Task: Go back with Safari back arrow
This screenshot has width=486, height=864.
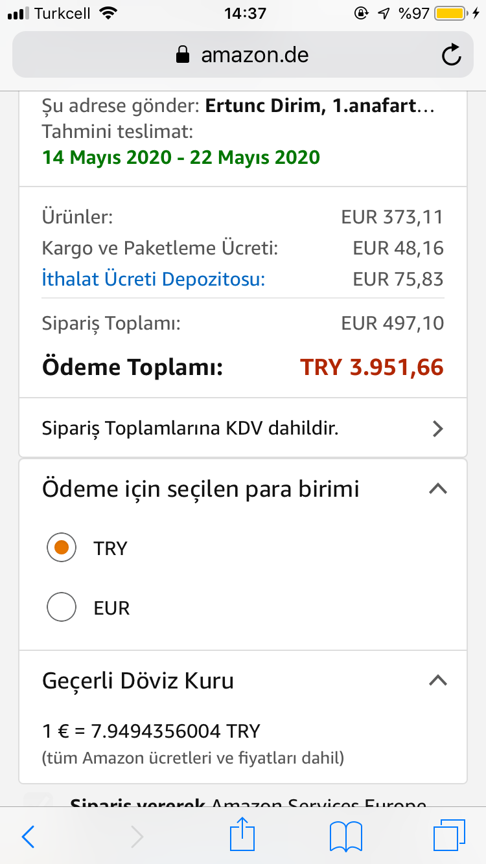Action: point(28,837)
